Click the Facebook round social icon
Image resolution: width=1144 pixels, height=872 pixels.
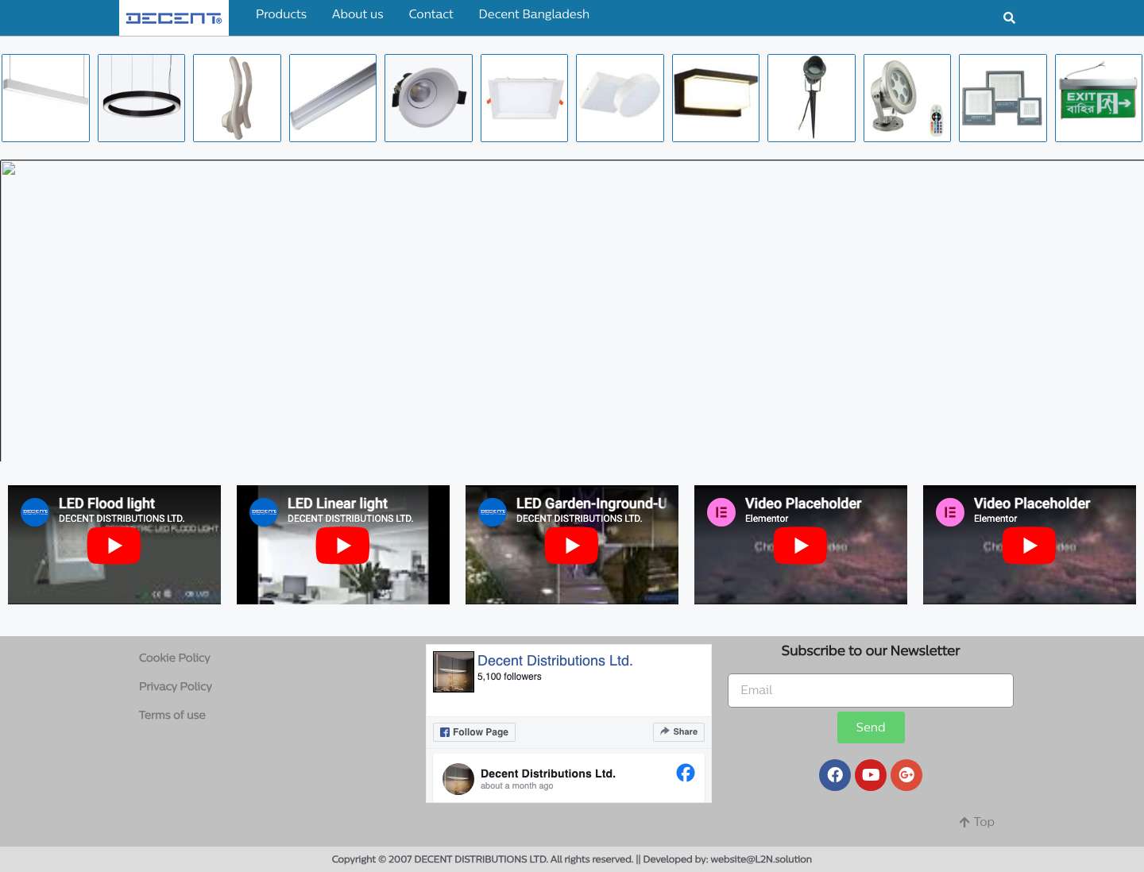(835, 775)
